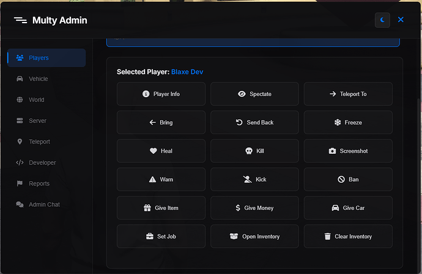The height and width of the screenshot is (274, 422).
Task: Click the Players group icon
Action: 20,58
